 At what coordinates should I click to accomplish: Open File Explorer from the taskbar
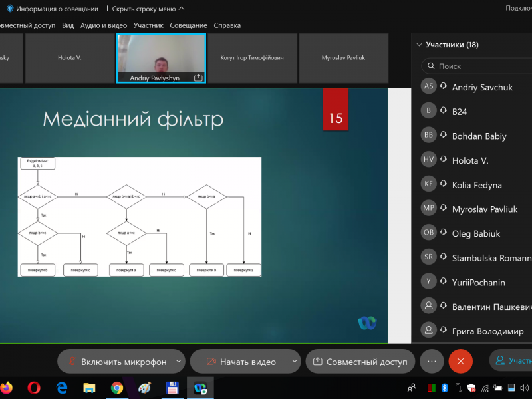(x=89, y=388)
